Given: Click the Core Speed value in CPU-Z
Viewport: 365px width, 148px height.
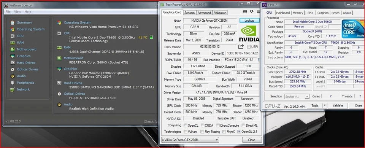Looking at the screenshot, I should pyautogui.click(x=297, y=72).
